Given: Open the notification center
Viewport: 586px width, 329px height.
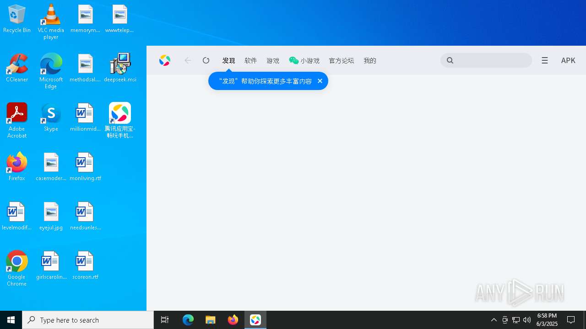Looking at the screenshot, I should [x=571, y=320].
